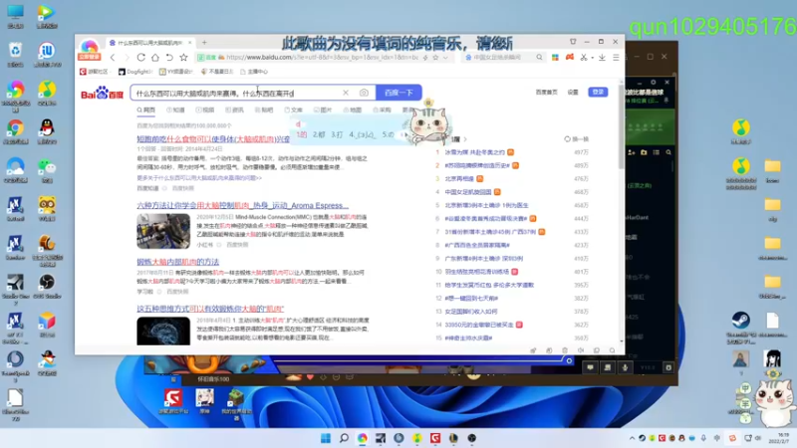Click the undo/restore closed tab icon
The image size is (797, 448).
pos(169,58)
